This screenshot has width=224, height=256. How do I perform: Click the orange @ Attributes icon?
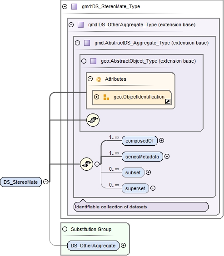(x=99, y=79)
